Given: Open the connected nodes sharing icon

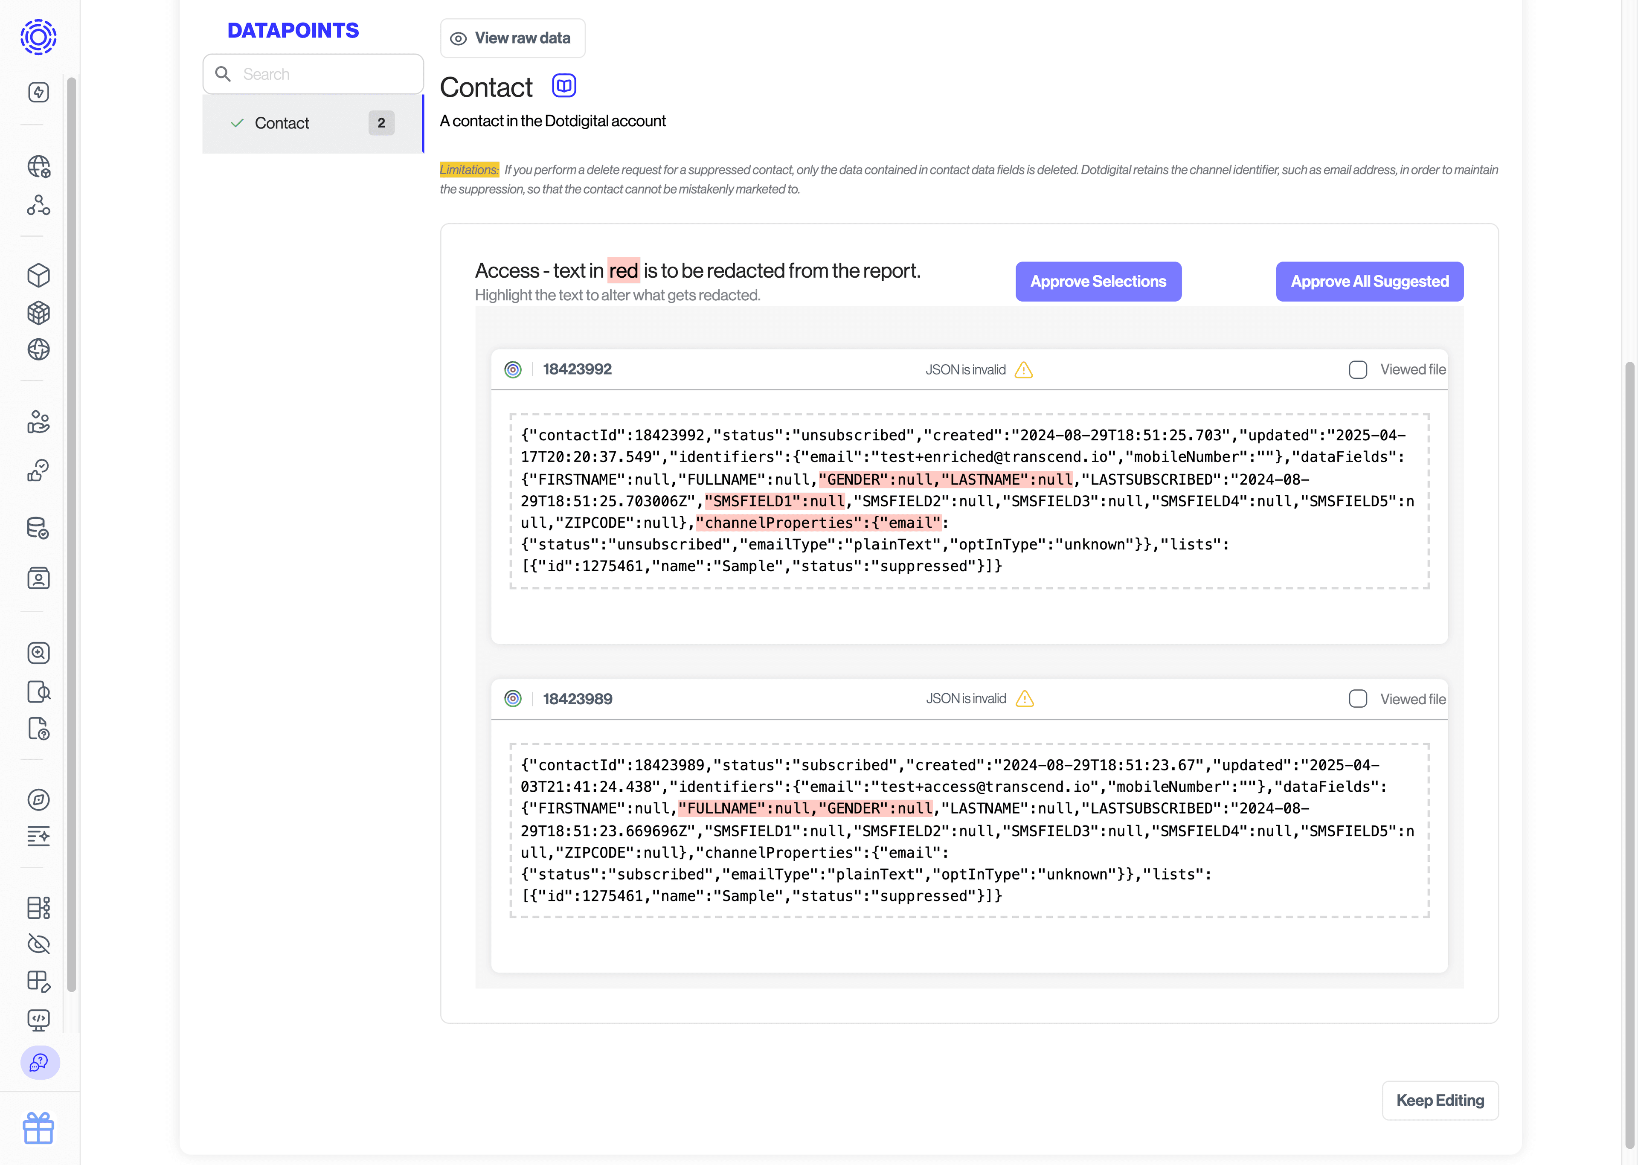Looking at the screenshot, I should [39, 206].
